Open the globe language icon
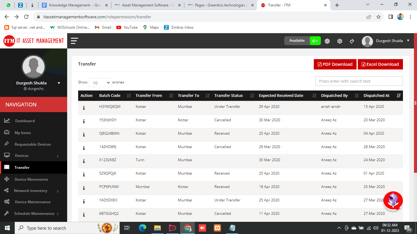The image size is (417, 234). click(327, 41)
